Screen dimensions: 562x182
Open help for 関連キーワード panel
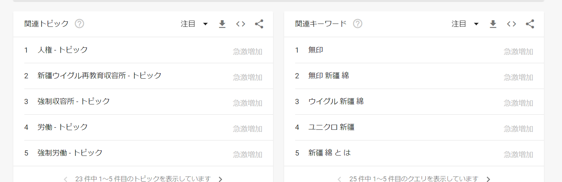(358, 24)
